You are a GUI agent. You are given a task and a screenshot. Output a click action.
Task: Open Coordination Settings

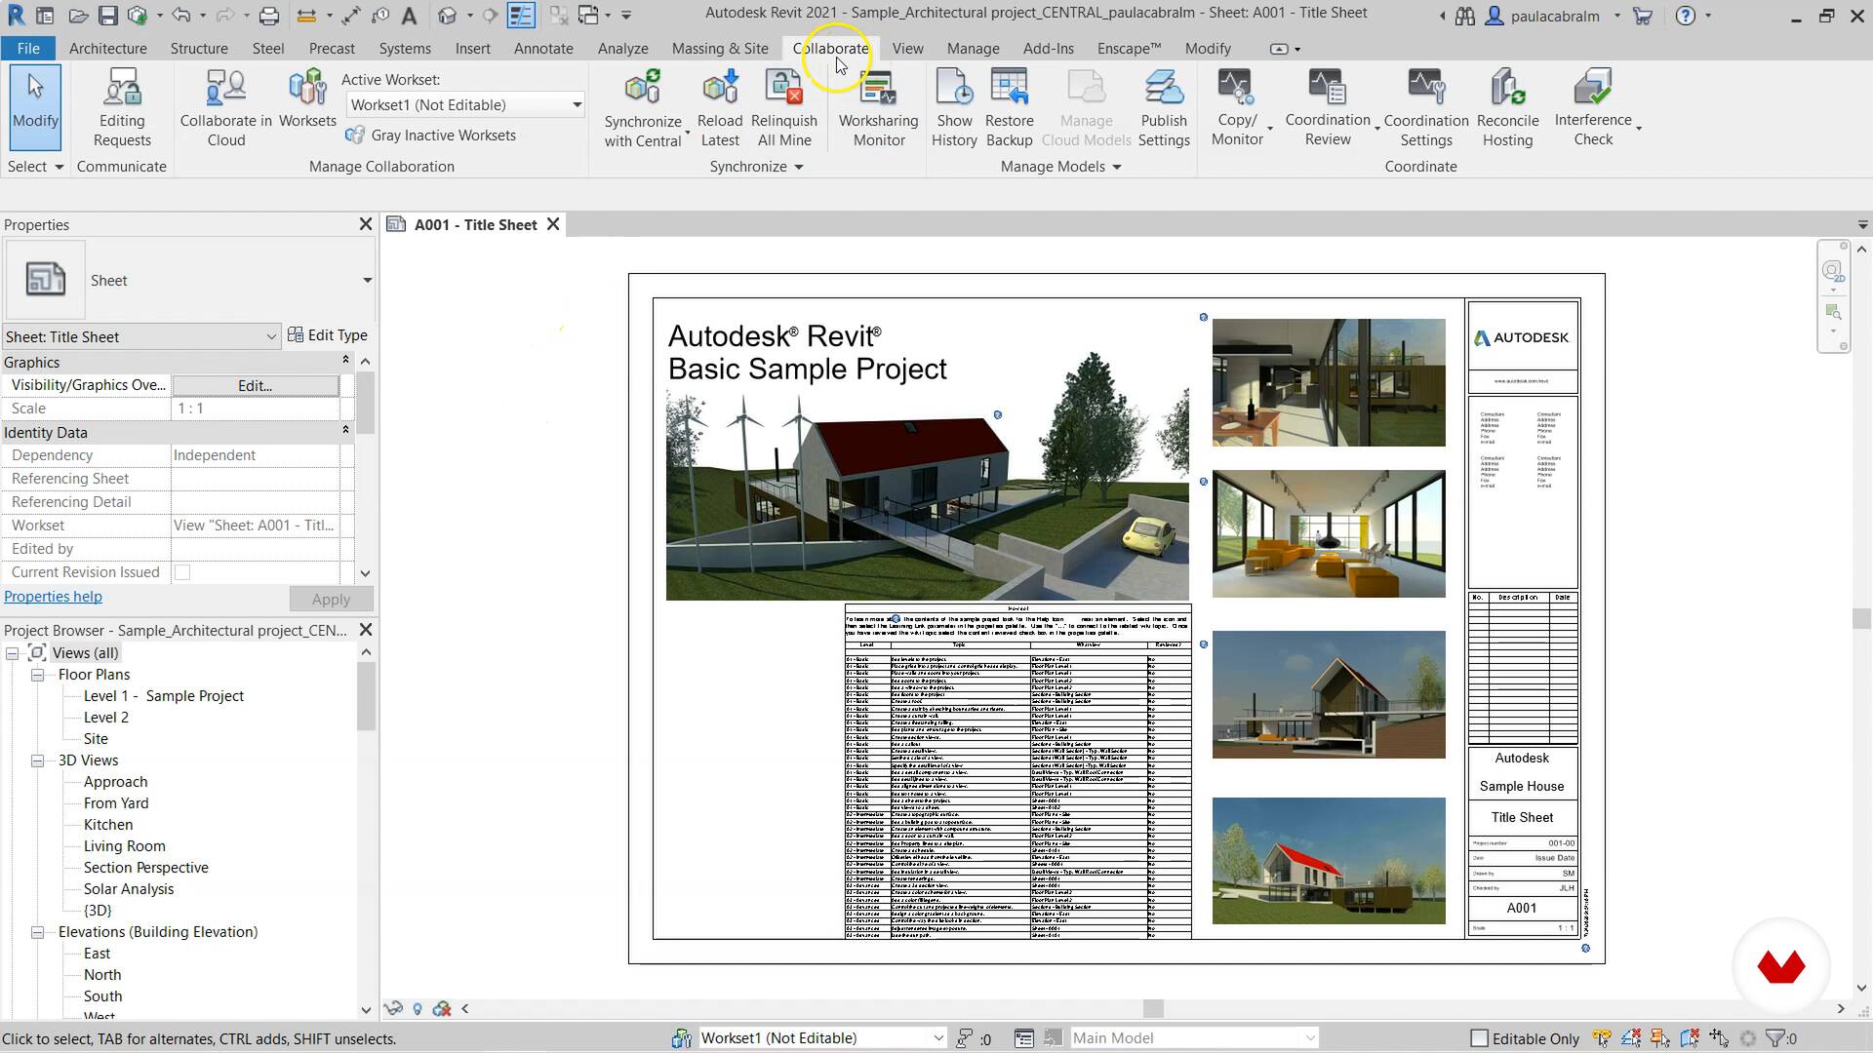[x=1425, y=107]
